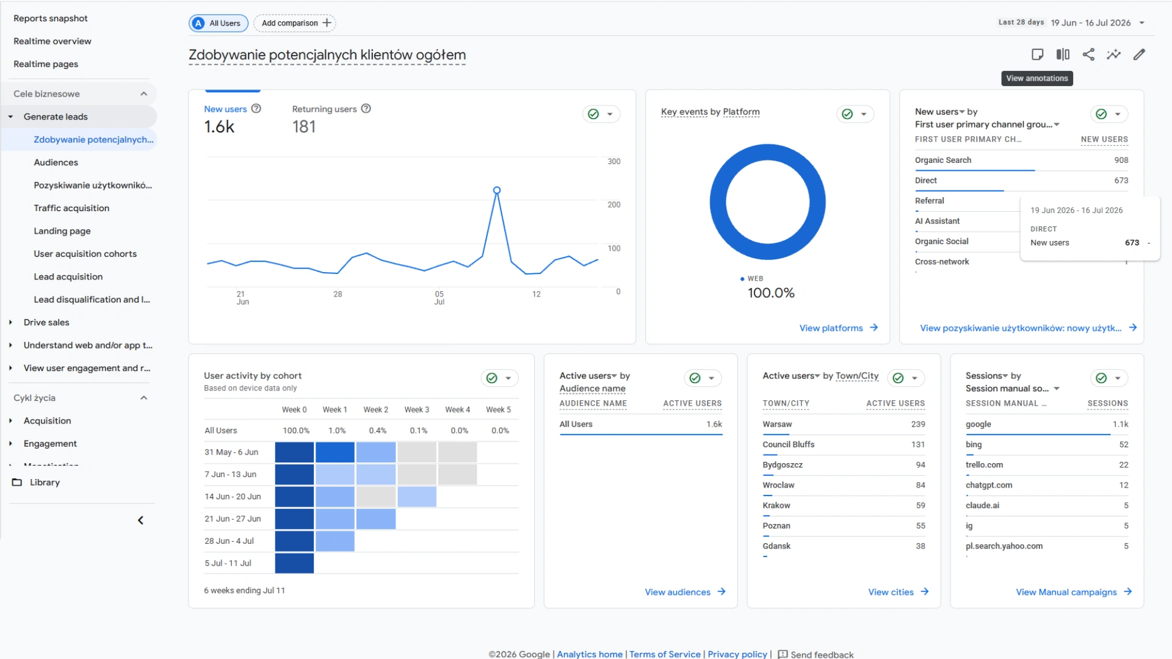Customize report with the pencil icon
Screen dimensions: 1172x659
[1139, 54]
